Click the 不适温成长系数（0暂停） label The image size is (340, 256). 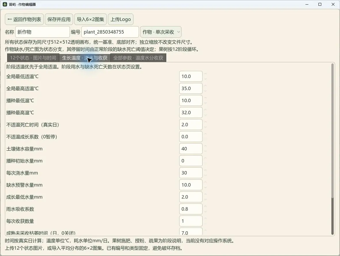click(x=33, y=137)
